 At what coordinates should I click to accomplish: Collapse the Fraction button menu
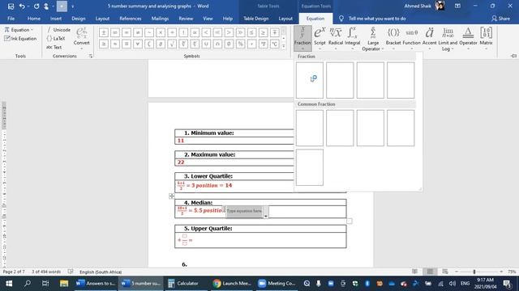(302, 39)
